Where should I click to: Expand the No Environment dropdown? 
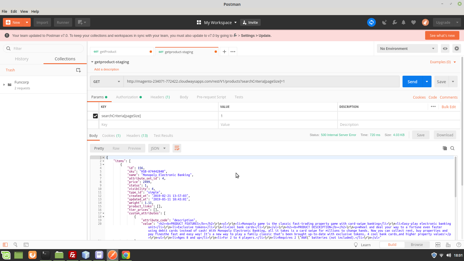(407, 48)
